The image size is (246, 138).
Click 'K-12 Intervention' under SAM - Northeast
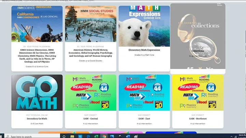[x=198, y=124]
